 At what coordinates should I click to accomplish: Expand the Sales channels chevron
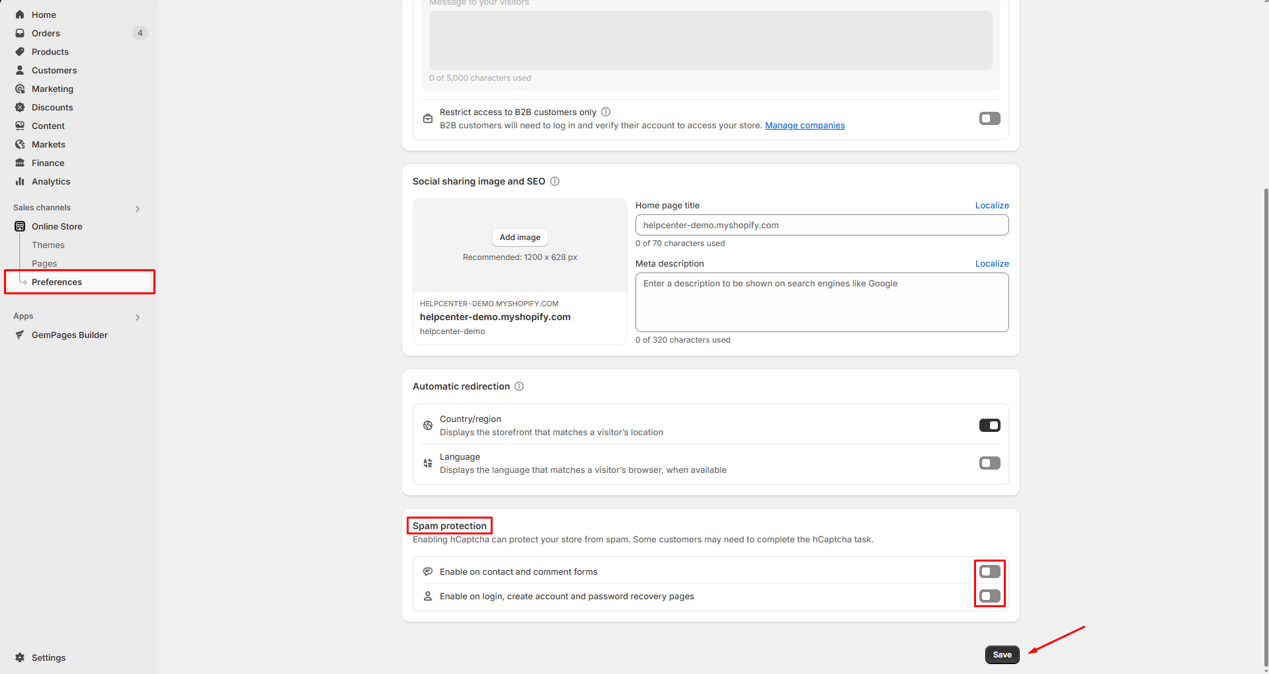(x=138, y=209)
